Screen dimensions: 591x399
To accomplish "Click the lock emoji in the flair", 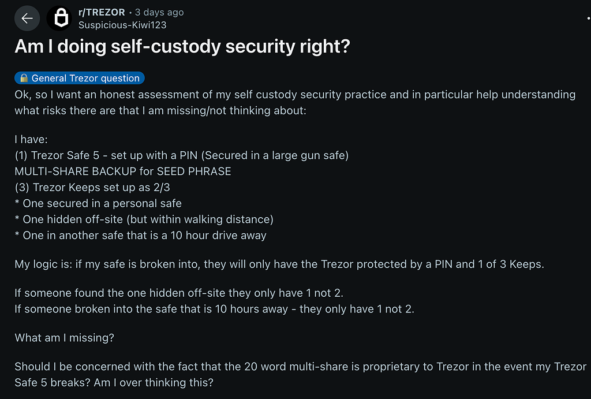I will [x=24, y=78].
